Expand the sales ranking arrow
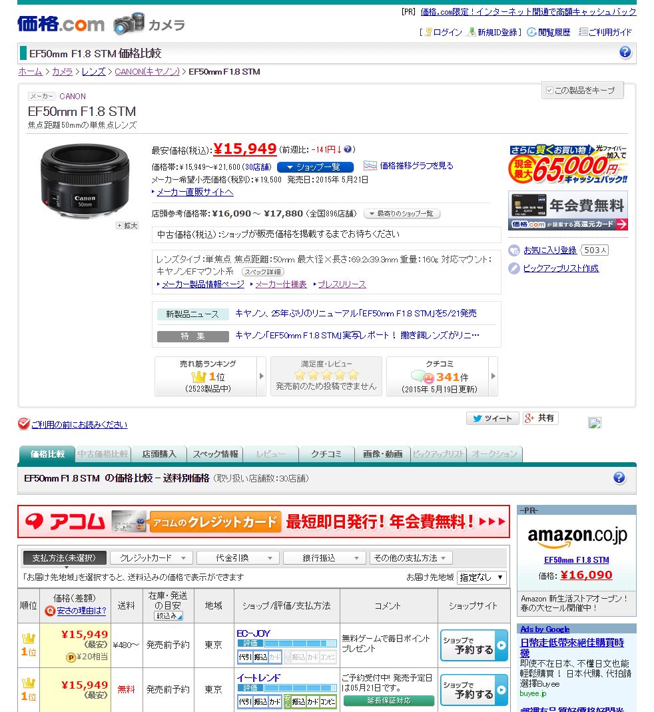 tap(261, 376)
